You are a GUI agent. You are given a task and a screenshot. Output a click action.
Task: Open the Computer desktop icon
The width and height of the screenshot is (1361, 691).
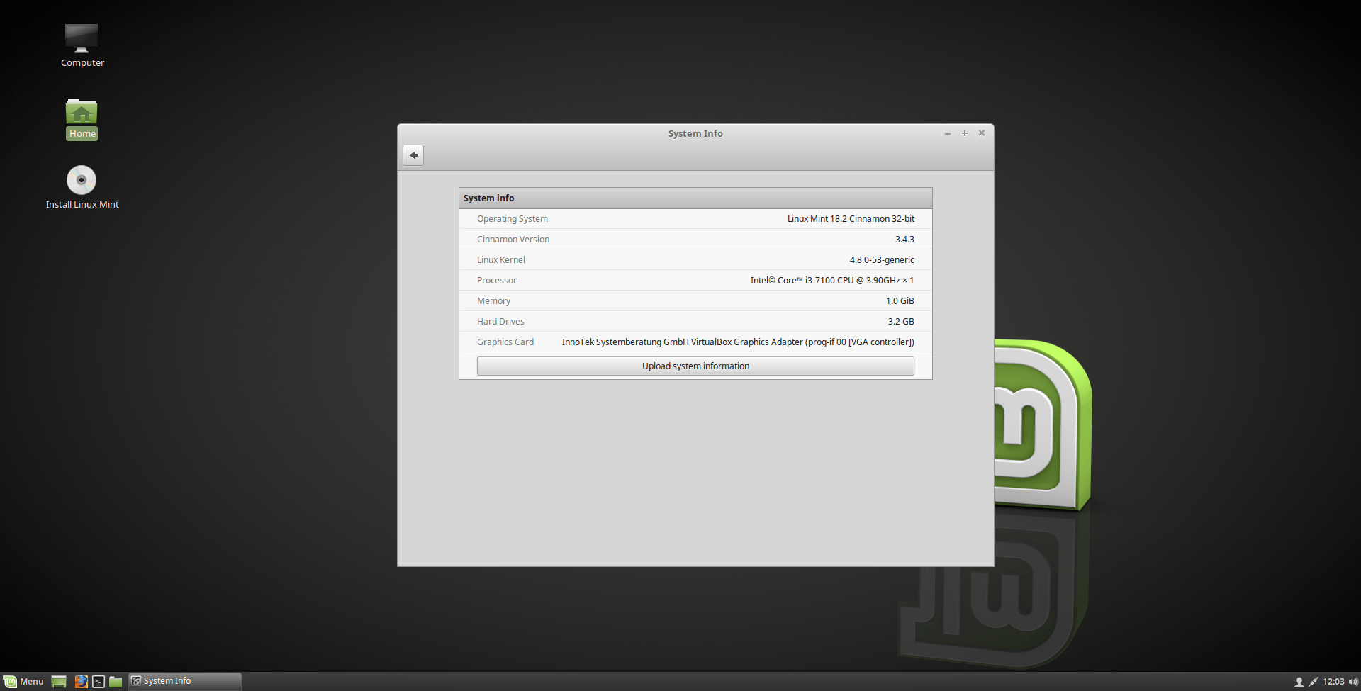pyautogui.click(x=82, y=45)
